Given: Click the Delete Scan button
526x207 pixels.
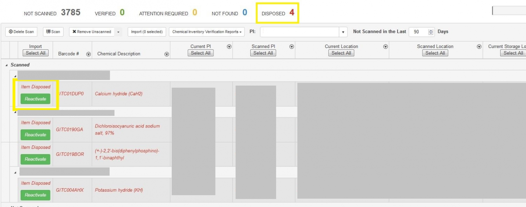Looking at the screenshot, I should [x=21, y=32].
